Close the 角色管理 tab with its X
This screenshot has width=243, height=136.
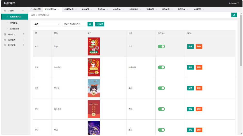pos(172,9)
